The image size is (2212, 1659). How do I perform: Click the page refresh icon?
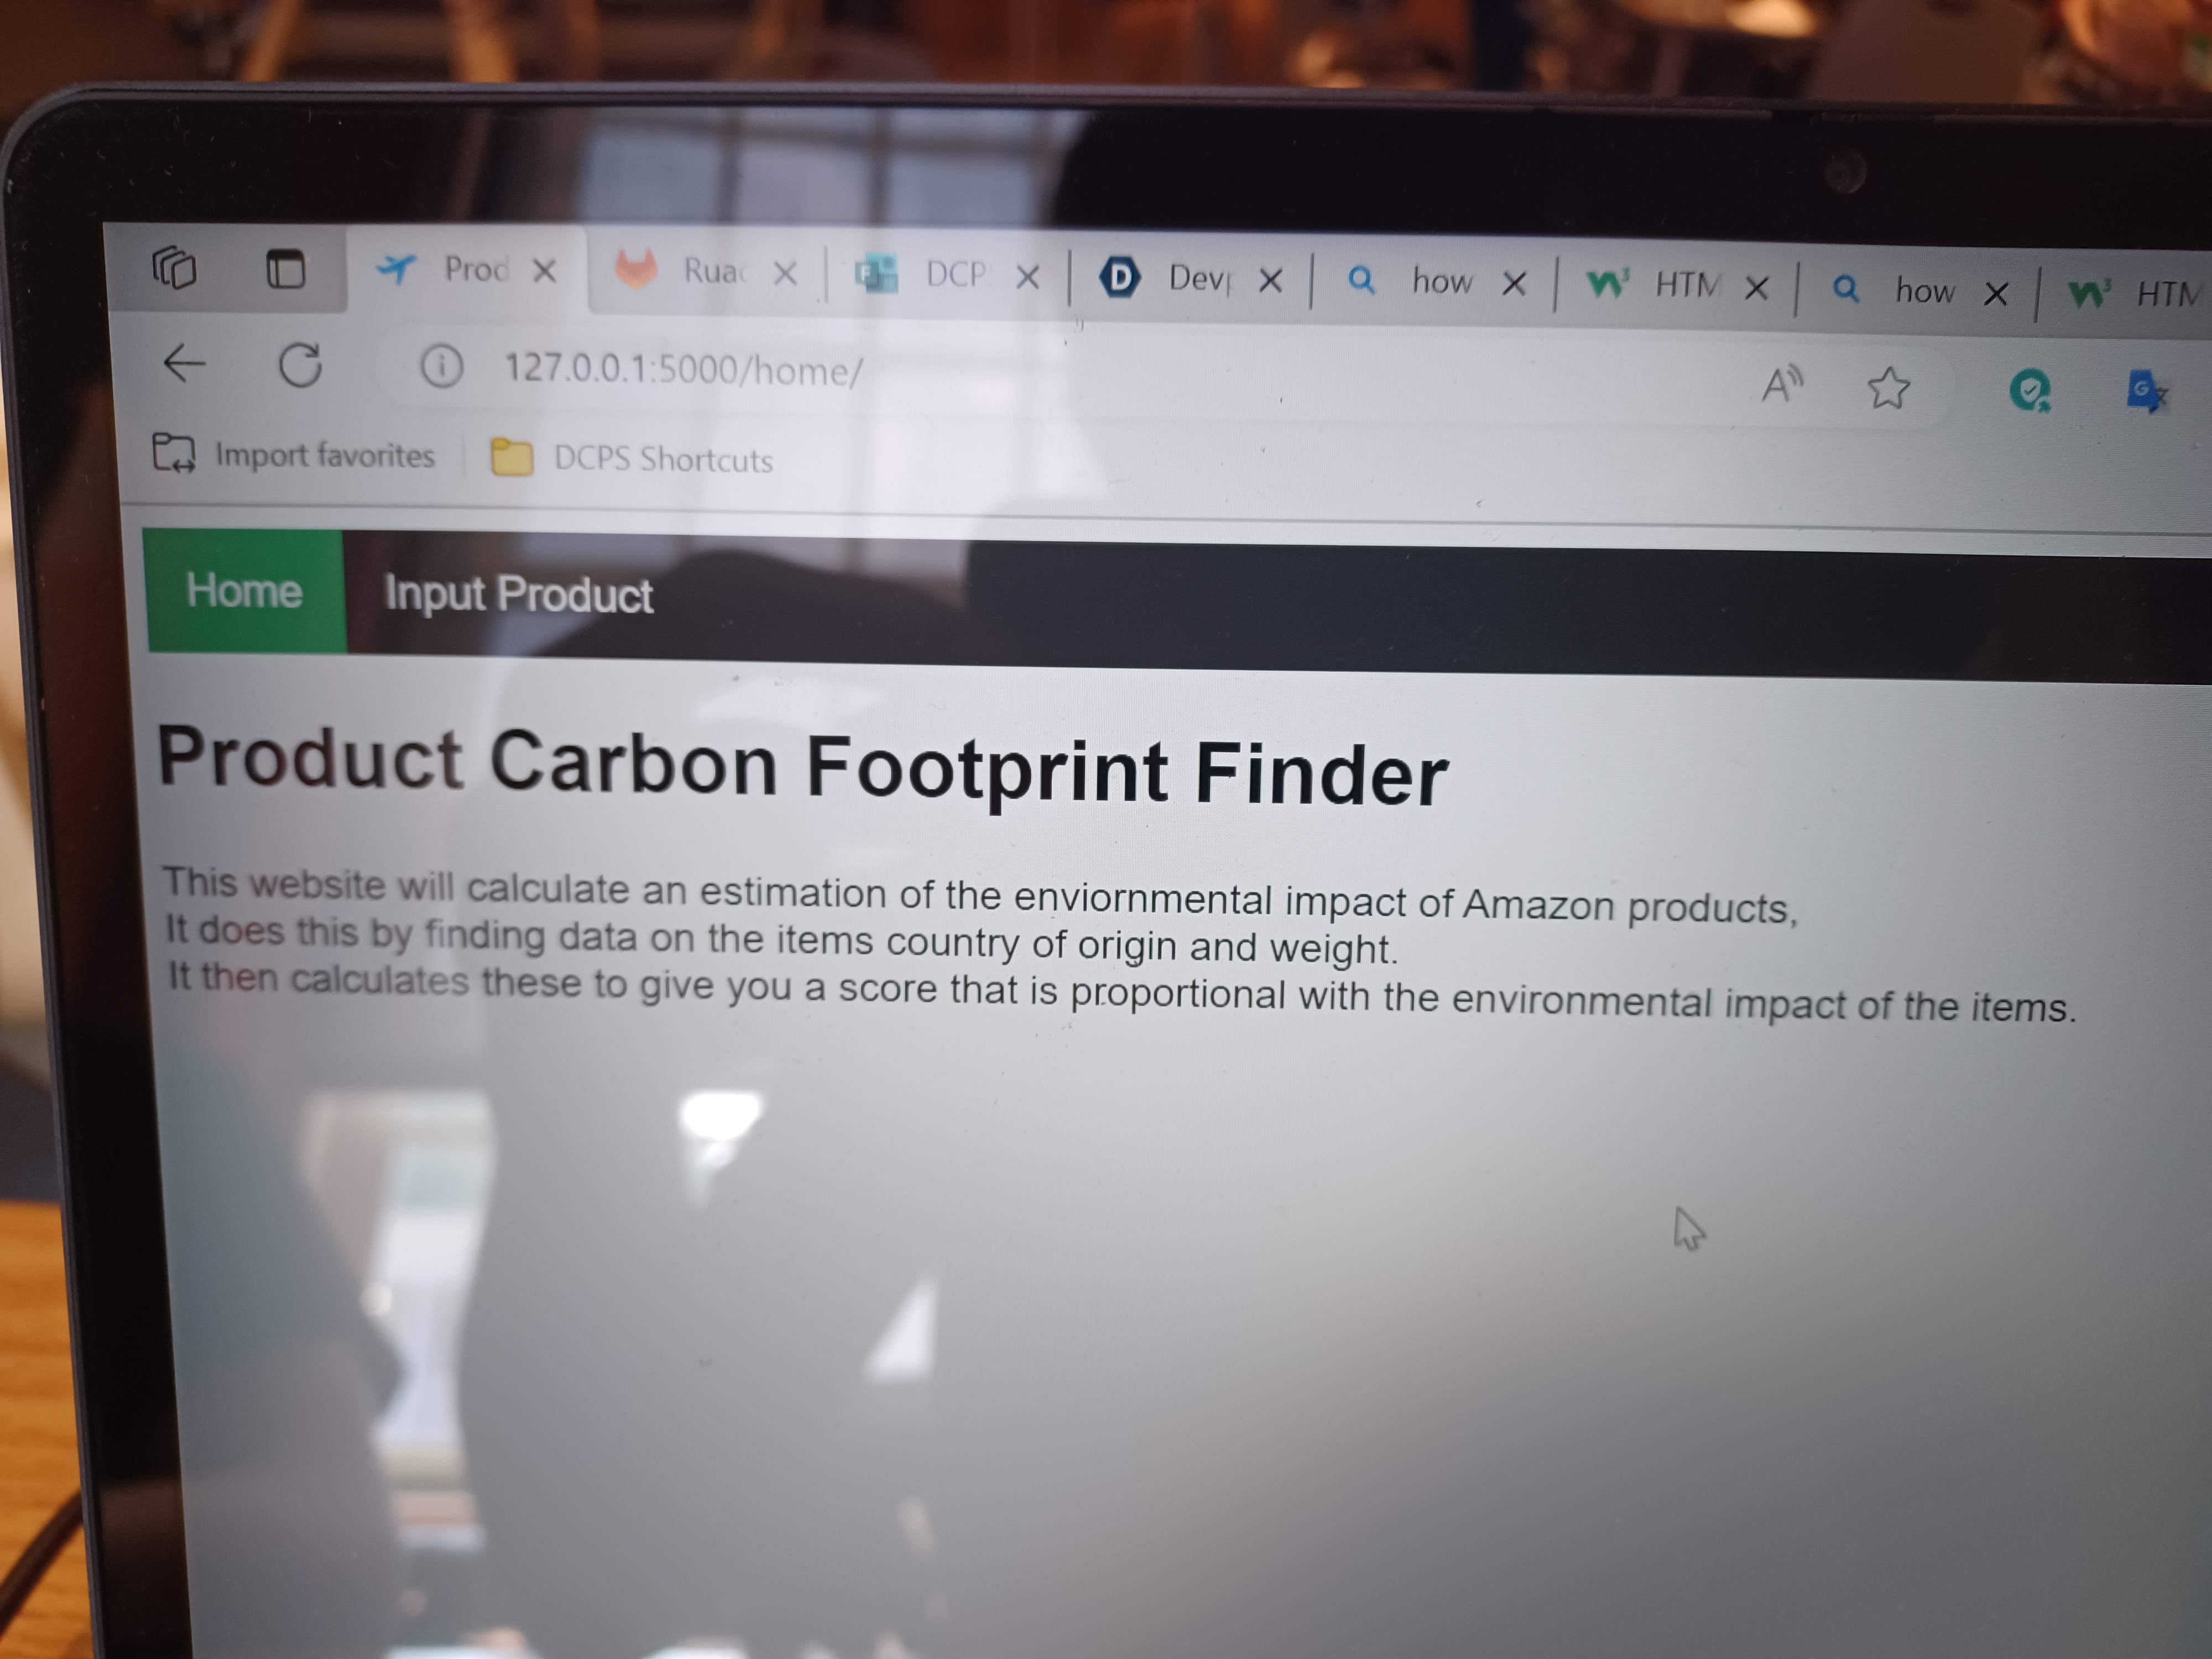[300, 365]
